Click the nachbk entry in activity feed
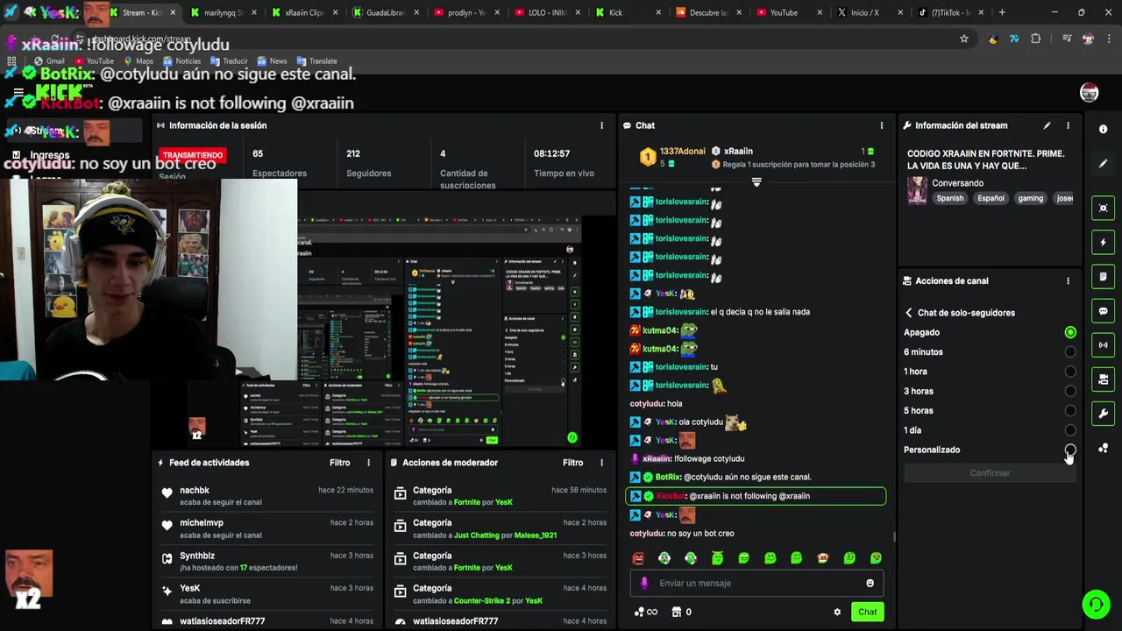Viewport: 1122px width, 631px height. [267, 496]
